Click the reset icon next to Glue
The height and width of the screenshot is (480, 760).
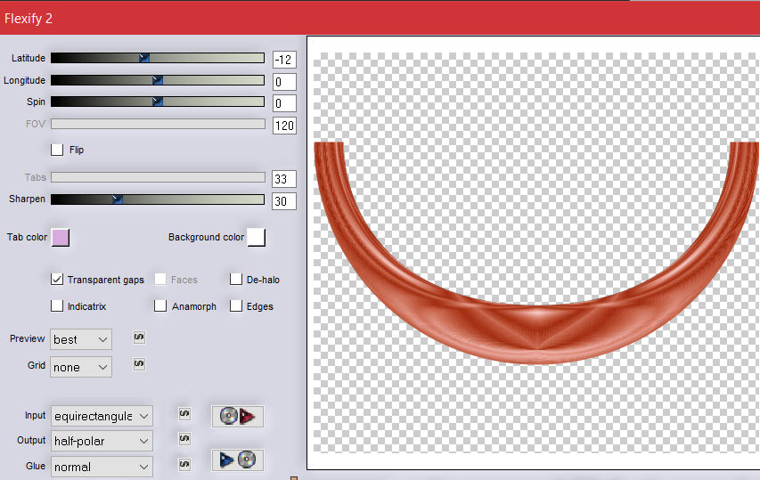tap(184, 464)
